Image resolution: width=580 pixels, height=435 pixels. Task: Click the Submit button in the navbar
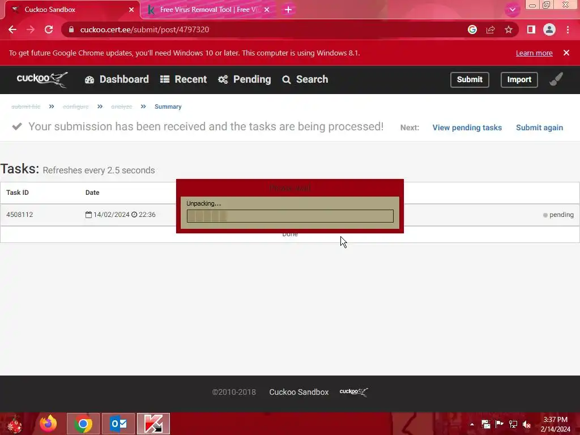point(470,79)
